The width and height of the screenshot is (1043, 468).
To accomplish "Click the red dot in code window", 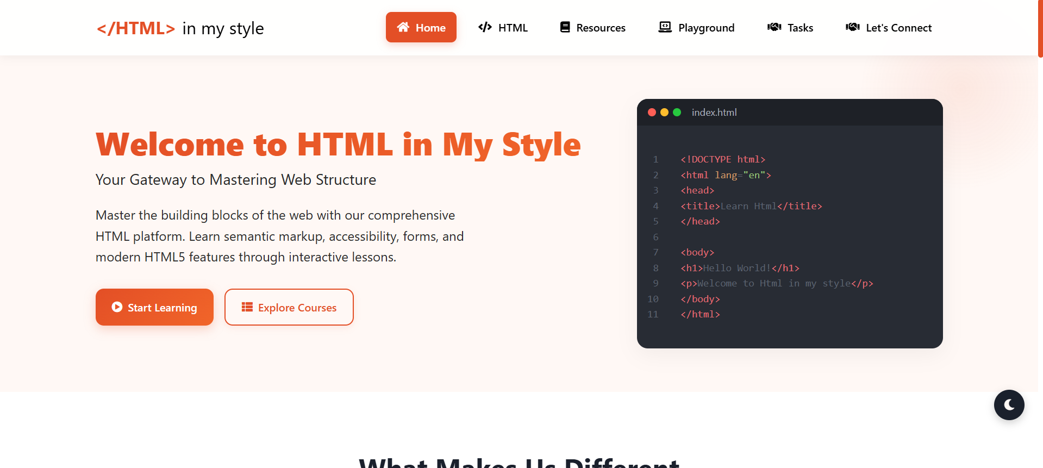I will (x=652, y=113).
